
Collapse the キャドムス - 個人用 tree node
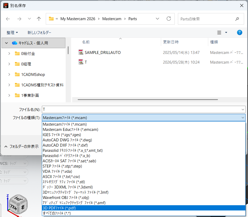(x=7, y=43)
